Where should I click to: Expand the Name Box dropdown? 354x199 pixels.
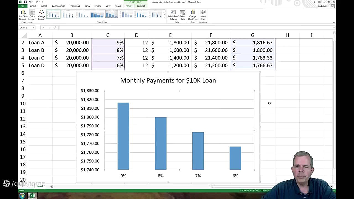coord(34,28)
